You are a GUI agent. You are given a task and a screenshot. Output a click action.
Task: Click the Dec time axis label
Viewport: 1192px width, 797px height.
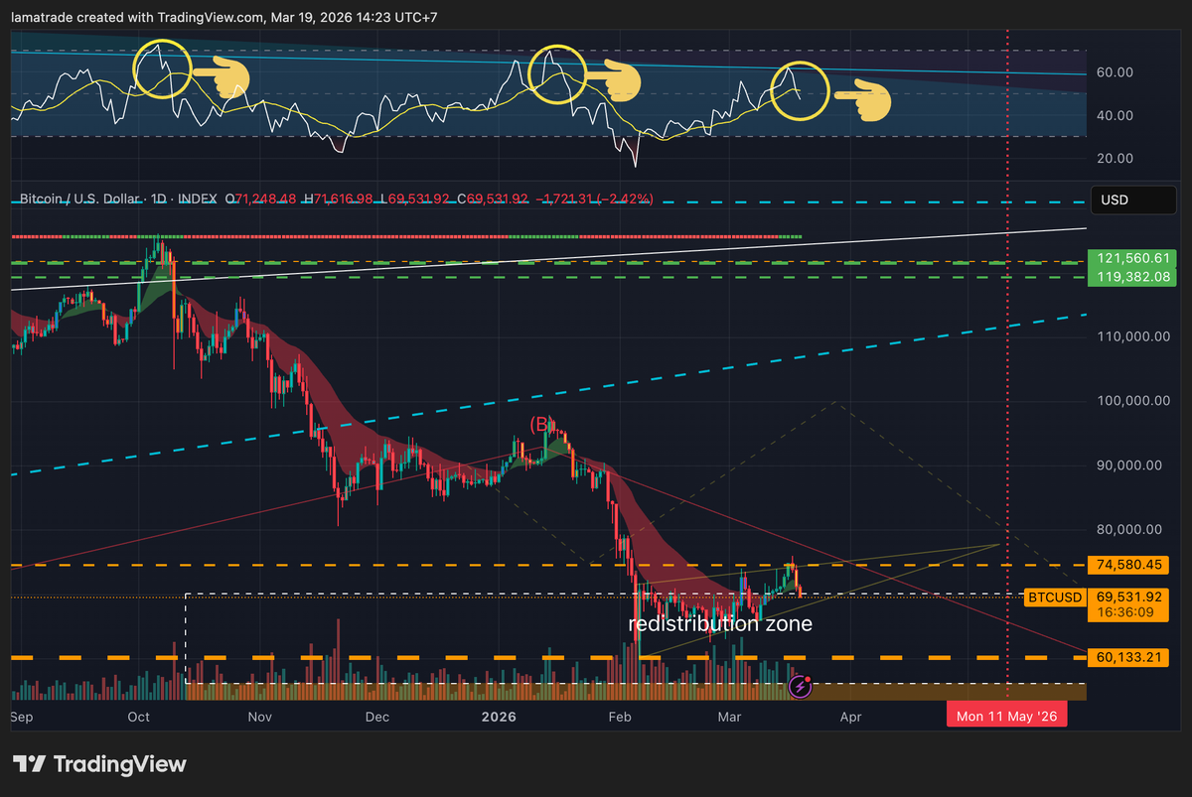[376, 717]
